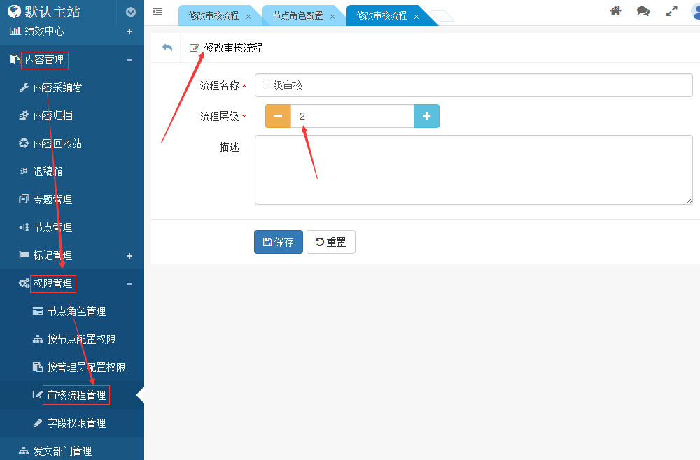
Task: Expand the 绩效中心 section
Action: 129,31
